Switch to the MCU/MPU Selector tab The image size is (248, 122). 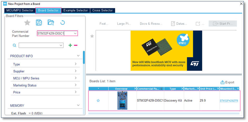point(20,10)
